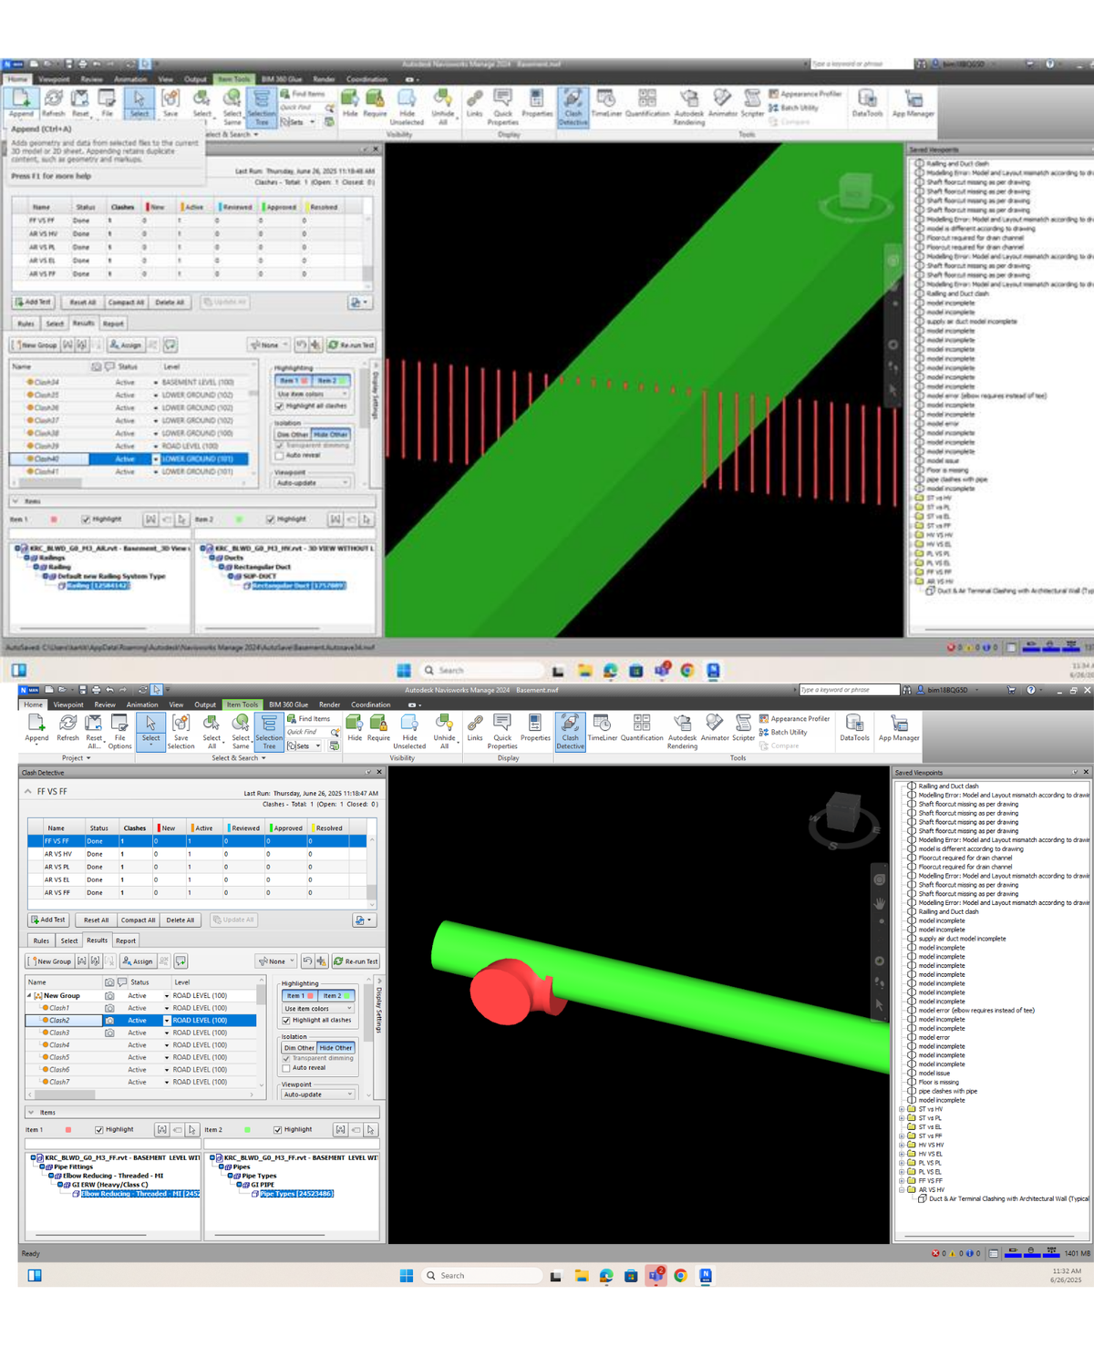Select the pan hand tool in pipe-clash viewport
The width and height of the screenshot is (1094, 1367).
coord(879,903)
